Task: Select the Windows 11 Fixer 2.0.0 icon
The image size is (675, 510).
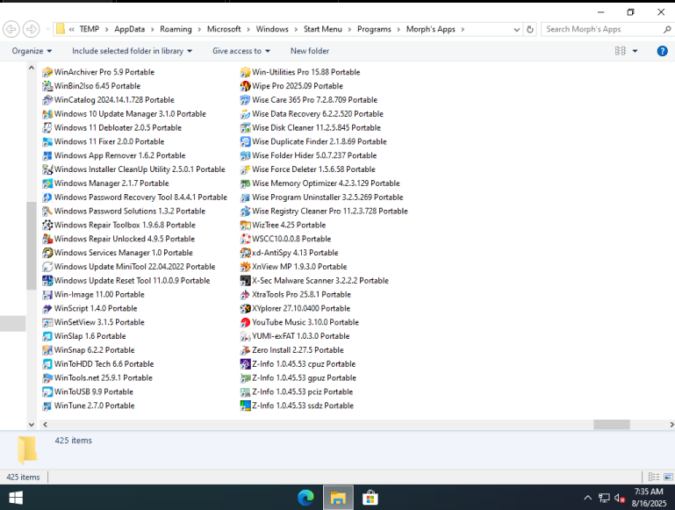Action: (47, 141)
